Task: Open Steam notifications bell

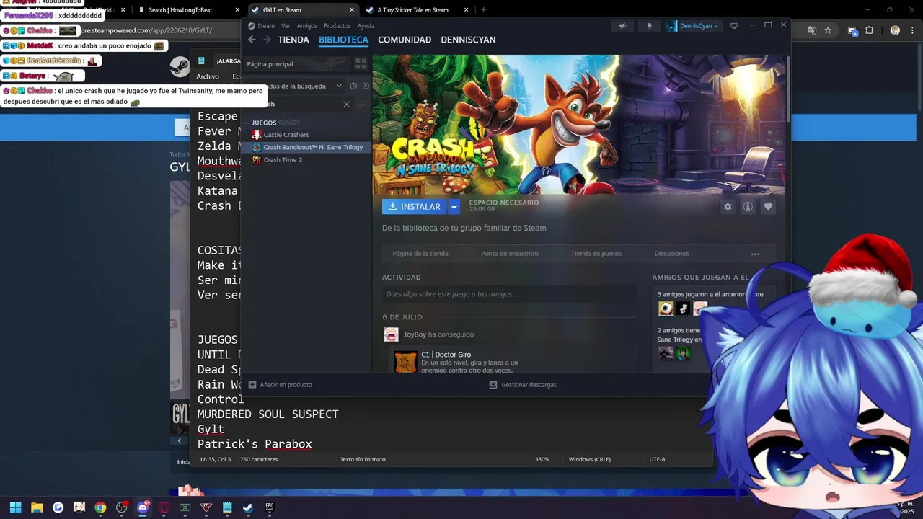Action: (x=649, y=26)
